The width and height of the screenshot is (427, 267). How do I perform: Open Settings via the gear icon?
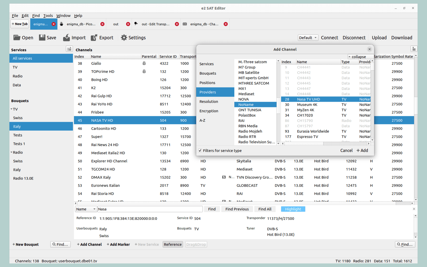click(x=124, y=37)
